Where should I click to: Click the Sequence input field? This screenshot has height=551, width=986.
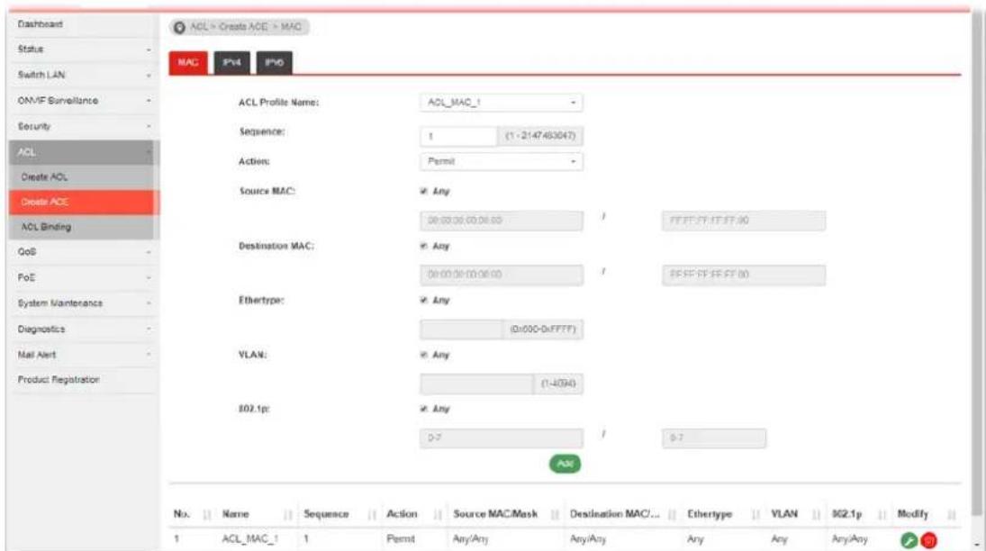pyautogui.click(x=458, y=136)
